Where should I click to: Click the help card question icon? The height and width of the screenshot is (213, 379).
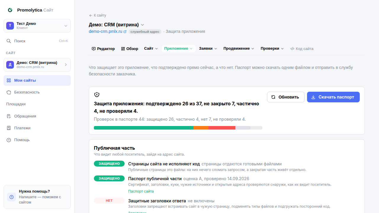[x=12, y=197]
